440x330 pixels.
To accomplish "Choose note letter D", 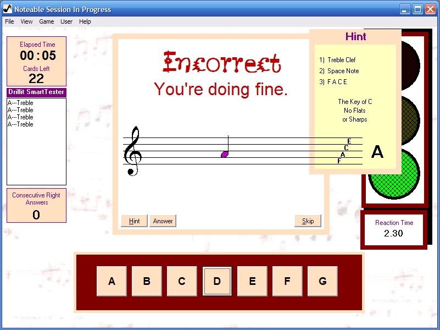I will point(217,281).
